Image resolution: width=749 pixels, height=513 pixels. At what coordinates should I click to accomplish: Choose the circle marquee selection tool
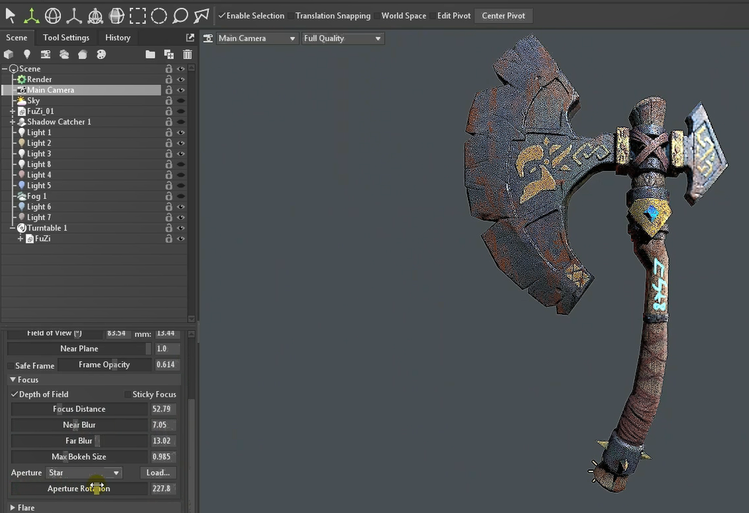159,16
